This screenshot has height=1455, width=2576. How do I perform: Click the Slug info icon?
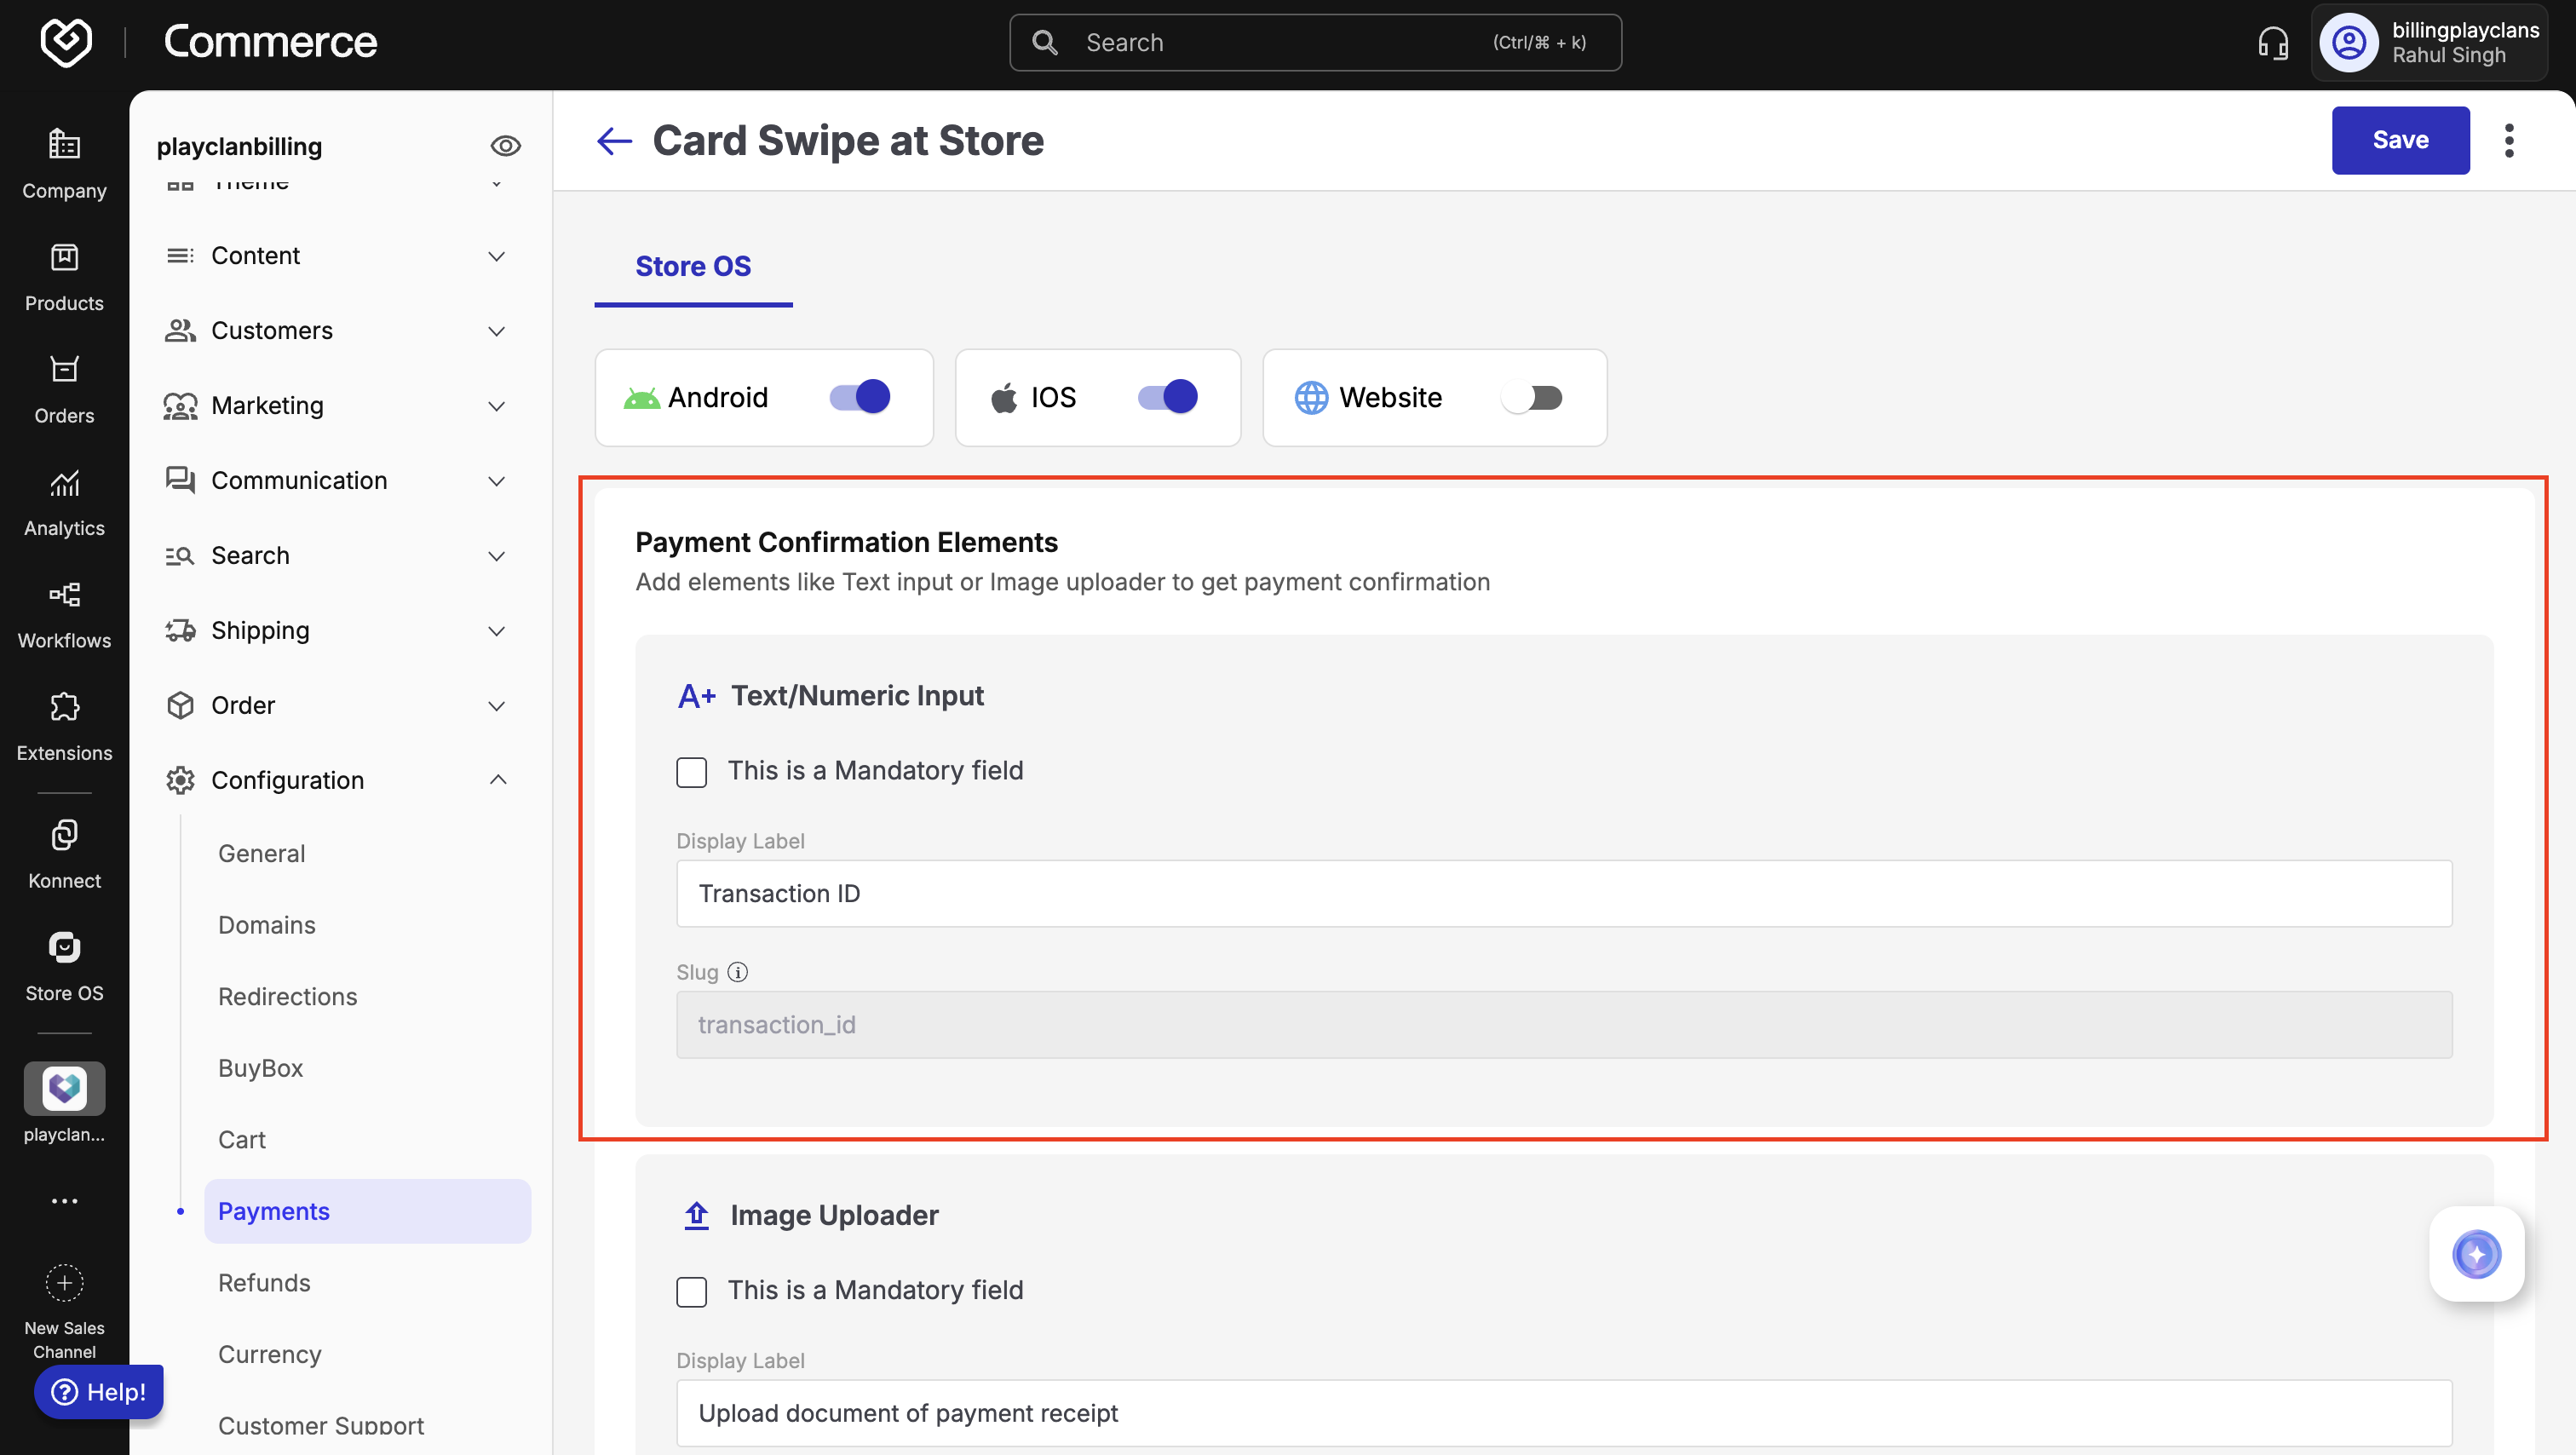[737, 972]
